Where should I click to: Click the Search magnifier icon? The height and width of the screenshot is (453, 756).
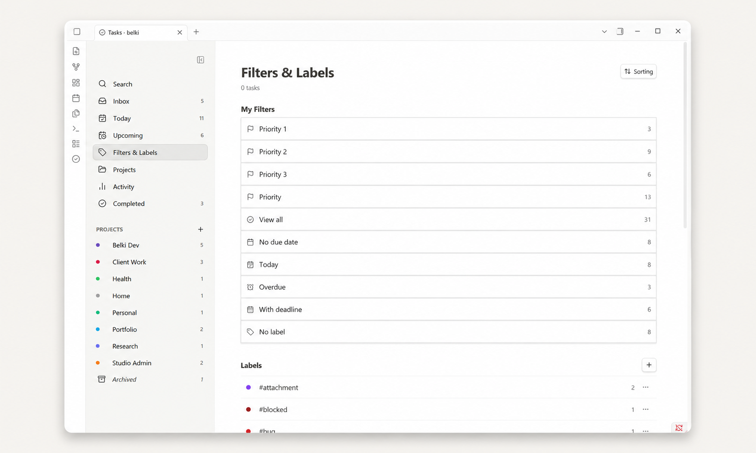click(102, 84)
